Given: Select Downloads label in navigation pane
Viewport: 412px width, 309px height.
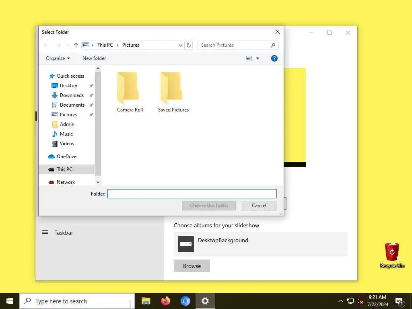Looking at the screenshot, I should pos(72,95).
